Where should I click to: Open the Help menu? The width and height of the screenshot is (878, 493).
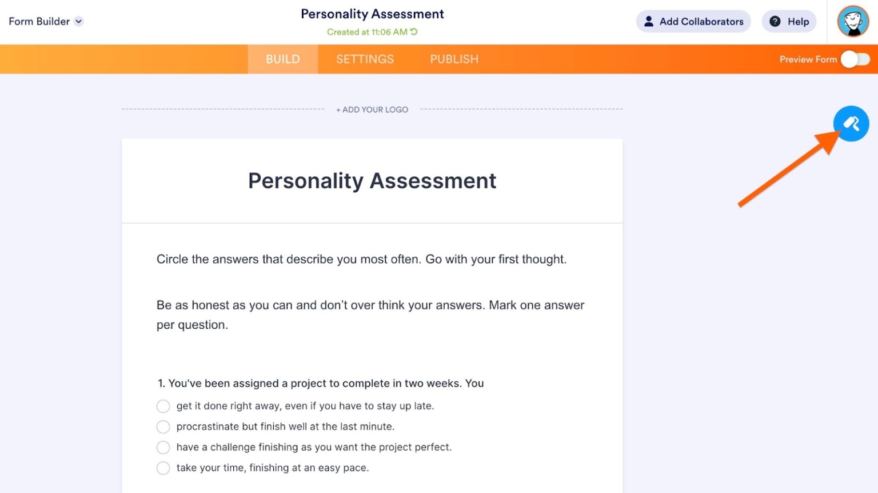point(789,21)
